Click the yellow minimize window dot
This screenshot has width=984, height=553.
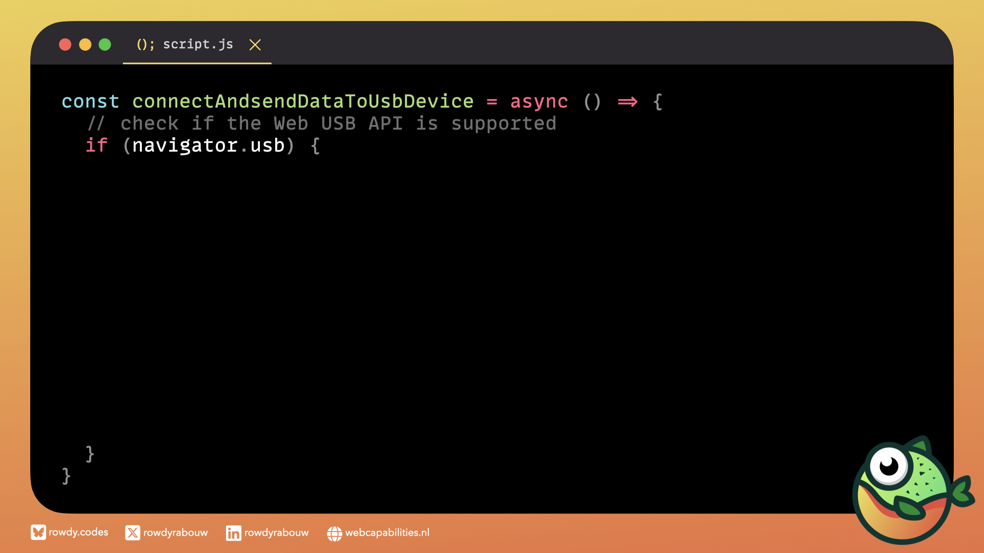pos(85,45)
